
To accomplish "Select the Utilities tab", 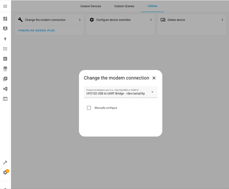I will 152,6.
